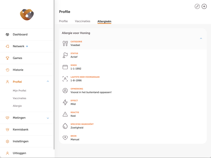Click the Kennisbank graduation cap icon
Screen dimensions: 211x158
click(8, 130)
